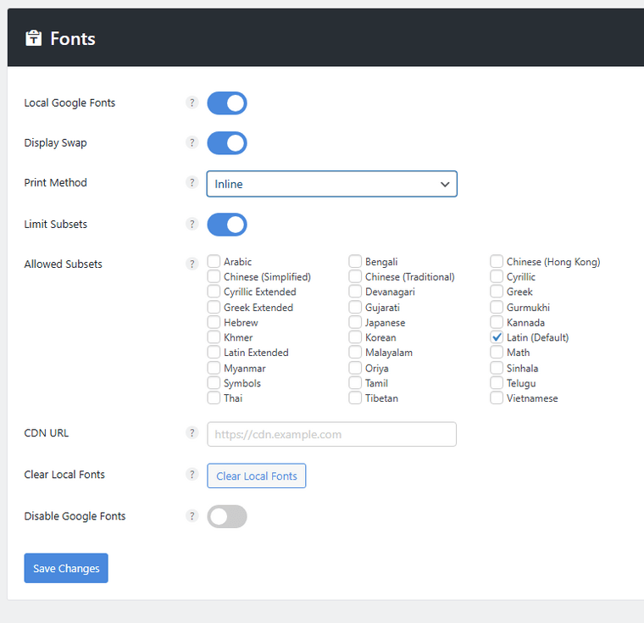This screenshot has height=623, width=644.
Task: Click the Allowed Subsets label
Action: coord(63,264)
